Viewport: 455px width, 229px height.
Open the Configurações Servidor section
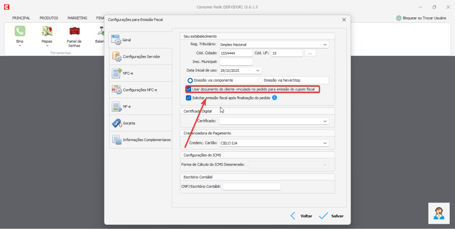click(x=140, y=57)
